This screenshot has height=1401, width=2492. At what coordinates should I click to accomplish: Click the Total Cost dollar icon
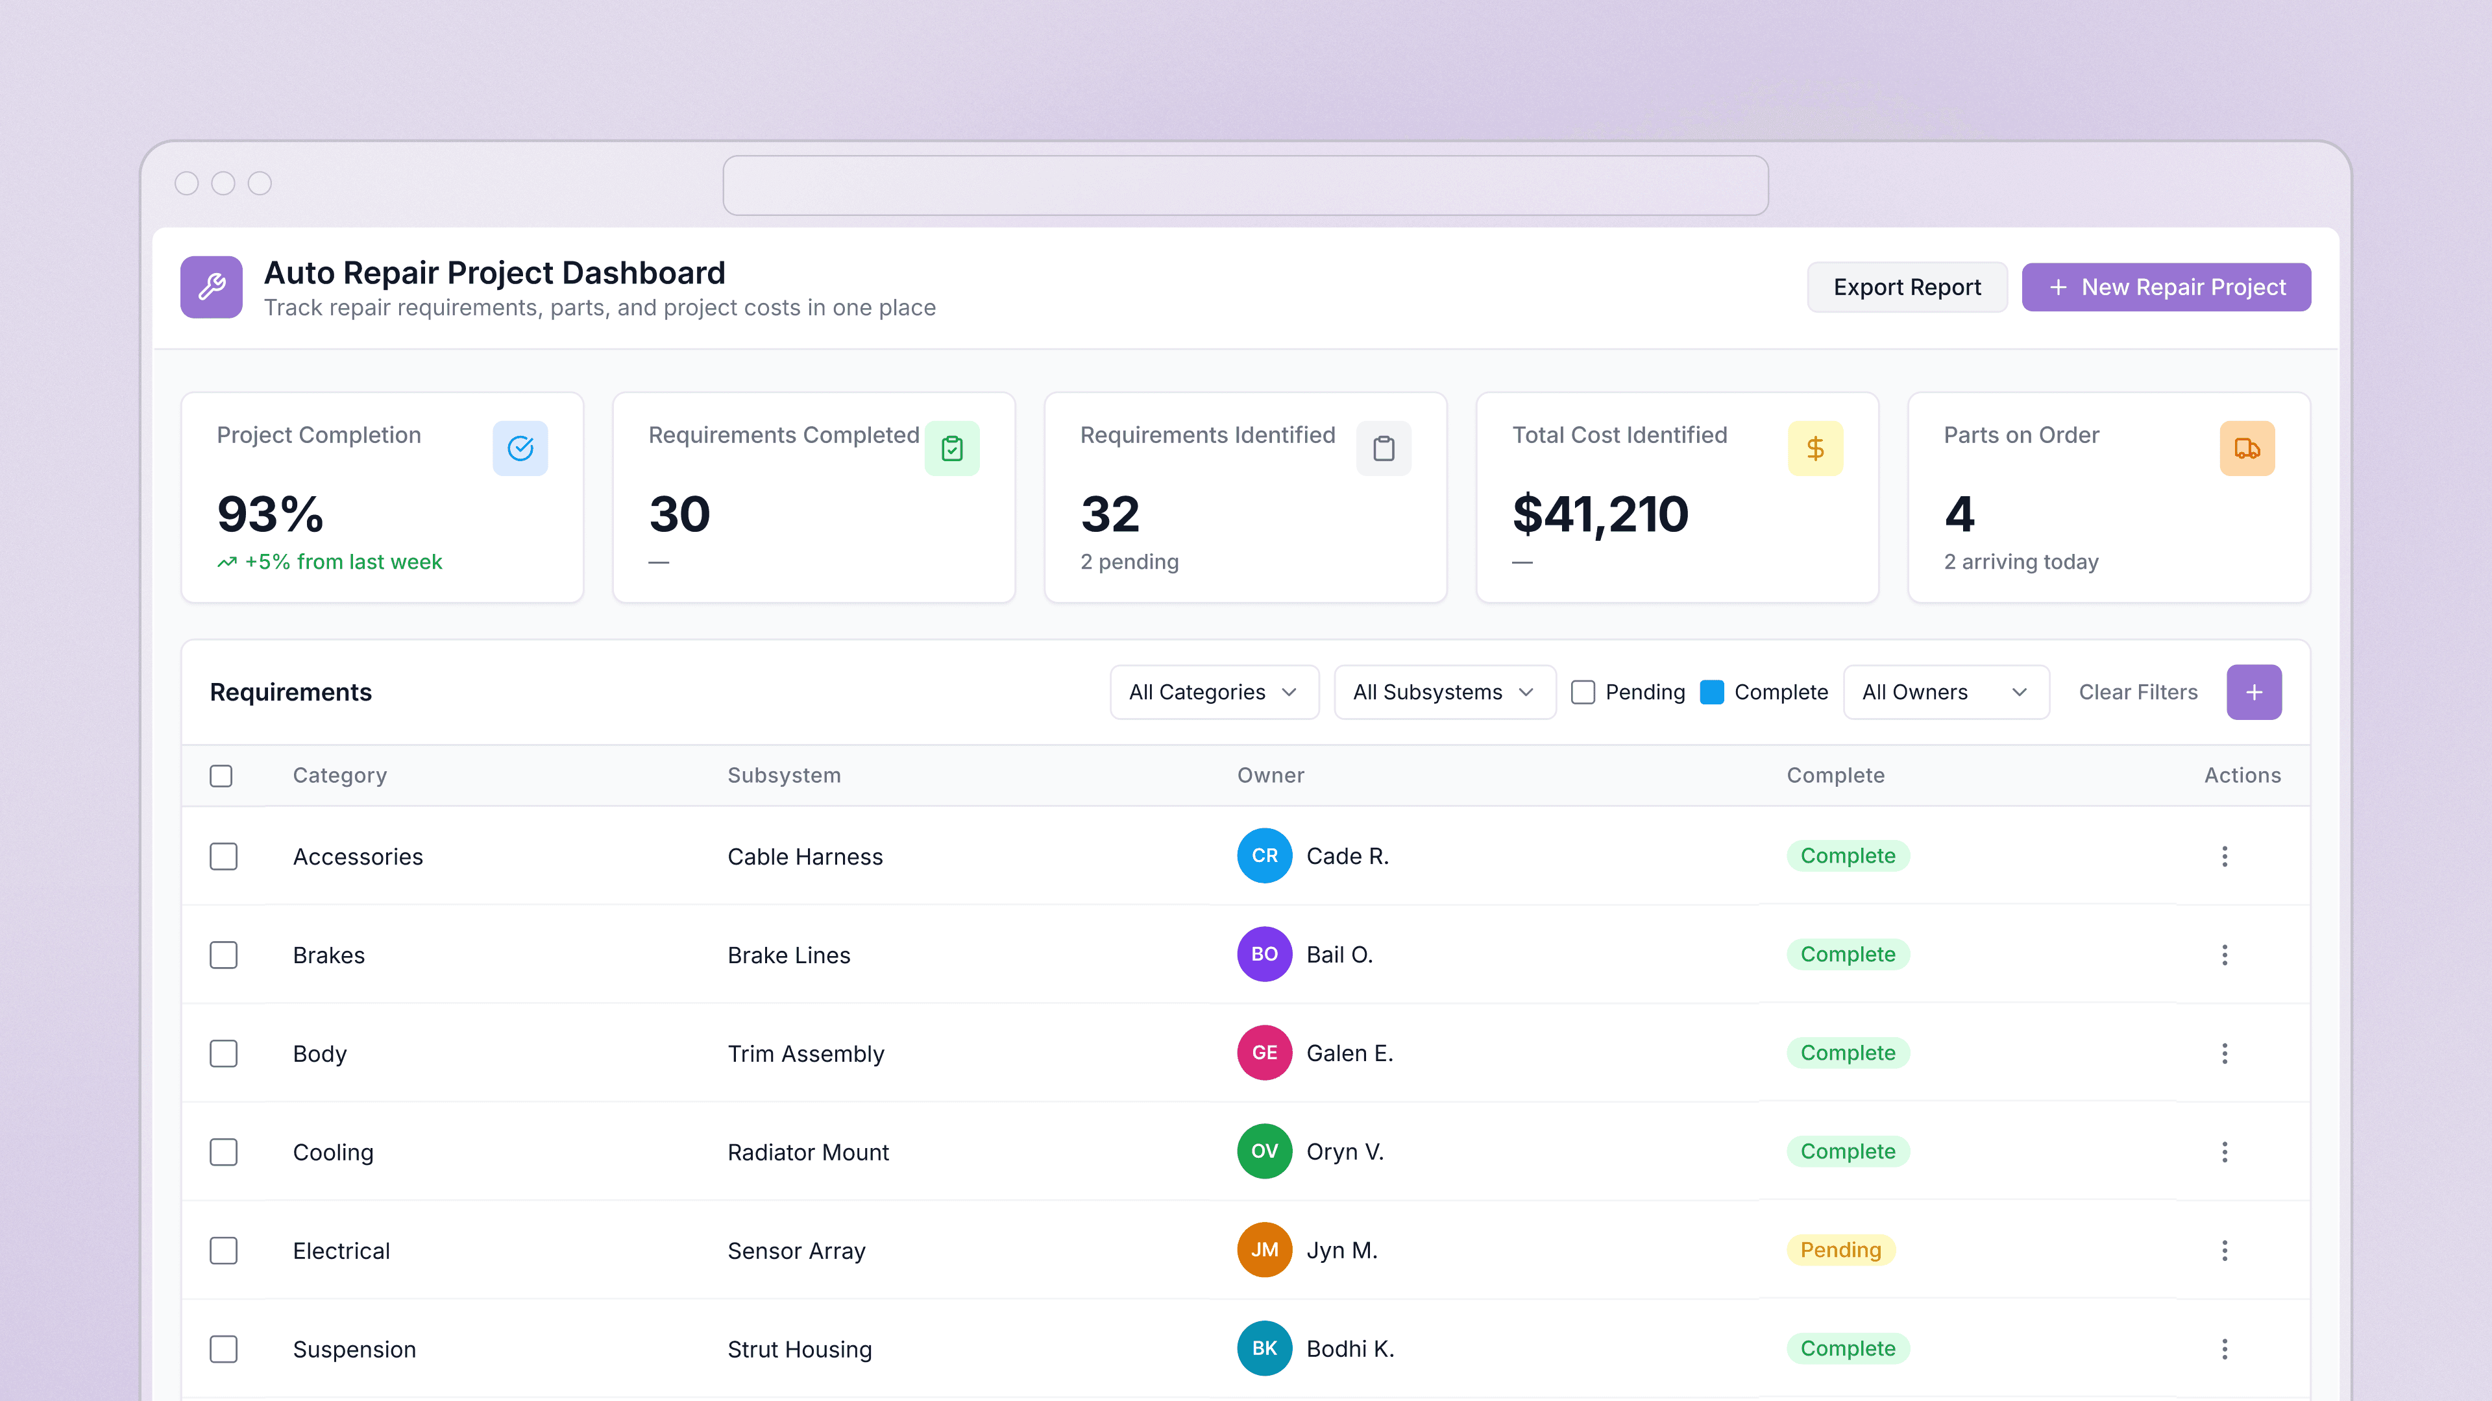(1815, 449)
